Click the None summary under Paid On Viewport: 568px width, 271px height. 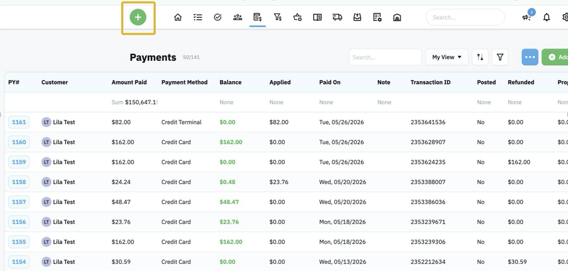[326, 102]
